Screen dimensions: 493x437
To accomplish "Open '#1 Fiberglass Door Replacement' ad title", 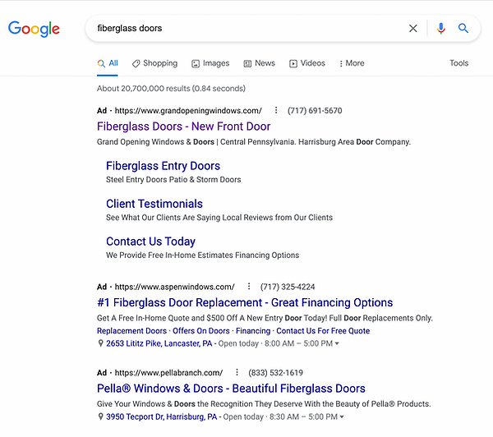I will 245,302.
